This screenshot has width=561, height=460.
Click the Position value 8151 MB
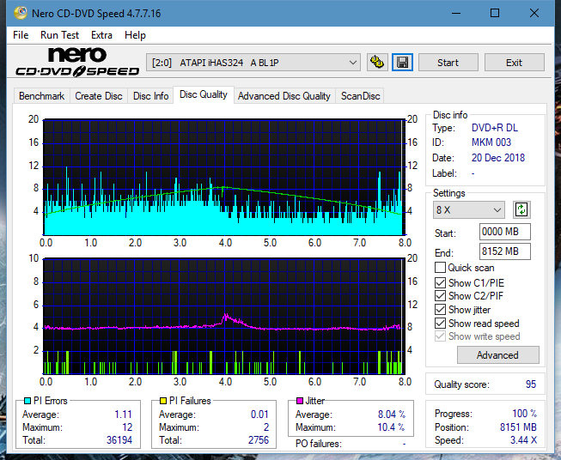[518, 427]
